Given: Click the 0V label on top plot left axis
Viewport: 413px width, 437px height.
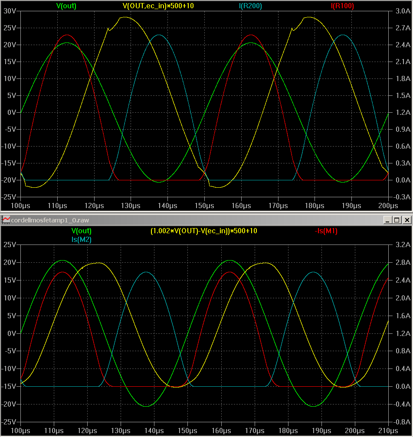Looking at the screenshot, I should click(12, 112).
